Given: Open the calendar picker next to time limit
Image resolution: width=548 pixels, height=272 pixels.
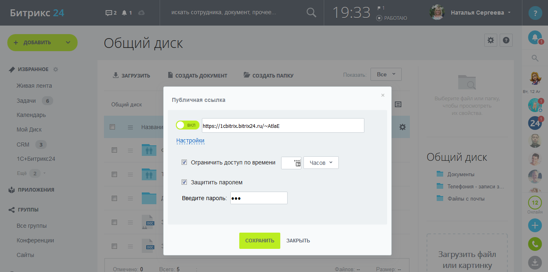Looking at the screenshot, I should coord(297,163).
